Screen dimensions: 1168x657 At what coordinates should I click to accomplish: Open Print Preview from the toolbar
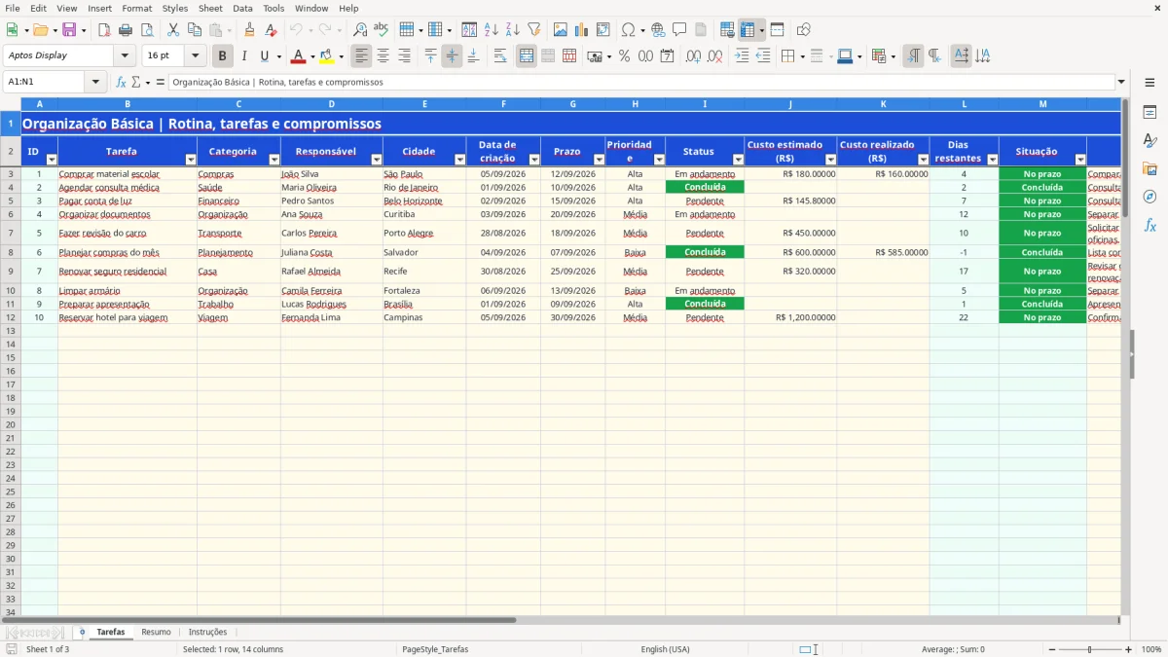point(147,30)
